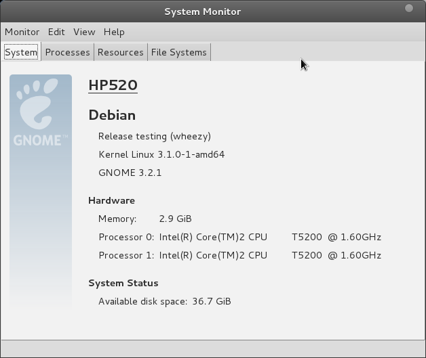
Task: Click the 'GNOME 3.2.1' version text
Action: [x=130, y=173]
